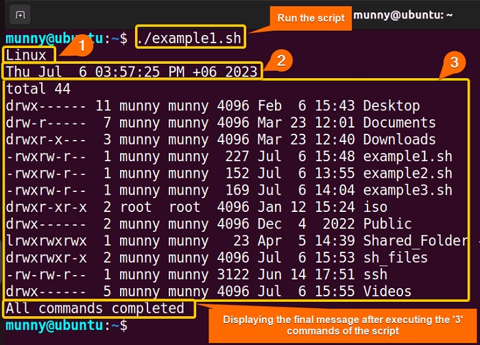
Task: Select the example3.sh file name
Action: [407, 191]
